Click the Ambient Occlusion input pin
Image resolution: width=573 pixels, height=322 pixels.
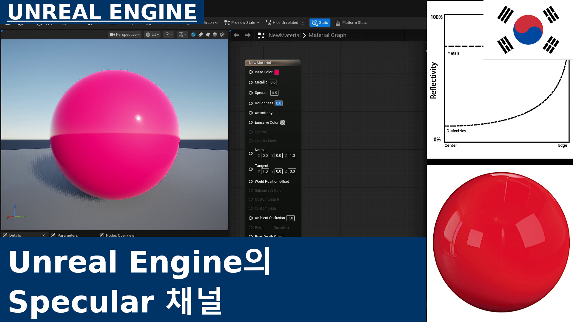(x=251, y=218)
